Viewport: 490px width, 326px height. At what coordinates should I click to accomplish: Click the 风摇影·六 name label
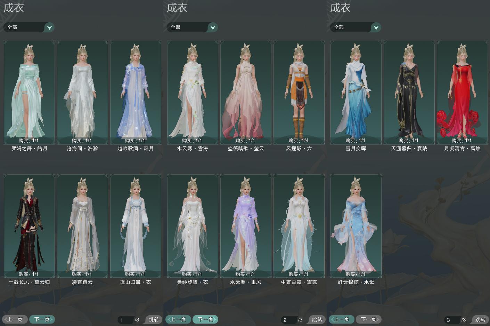[299, 149]
